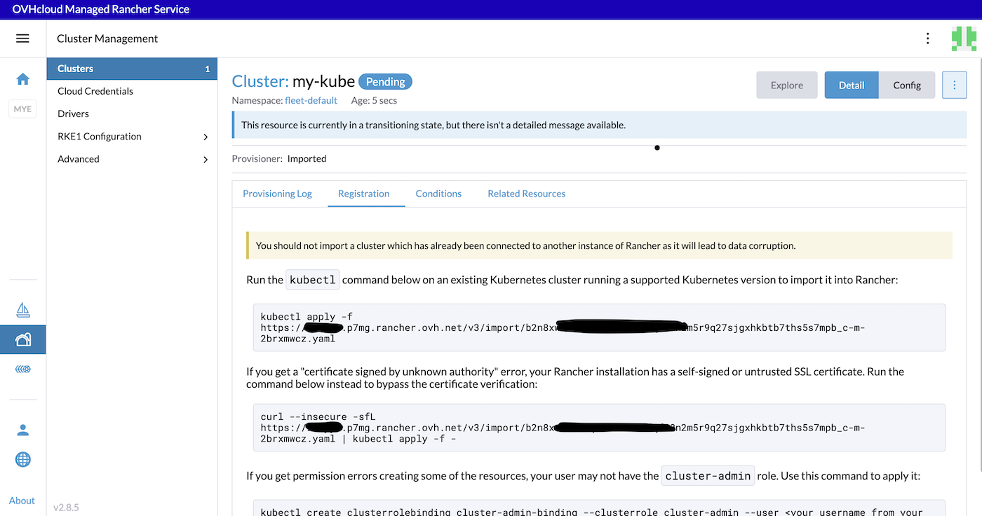The height and width of the screenshot is (516, 982).
Task: Open the hamburger navigation menu
Action: coord(23,38)
